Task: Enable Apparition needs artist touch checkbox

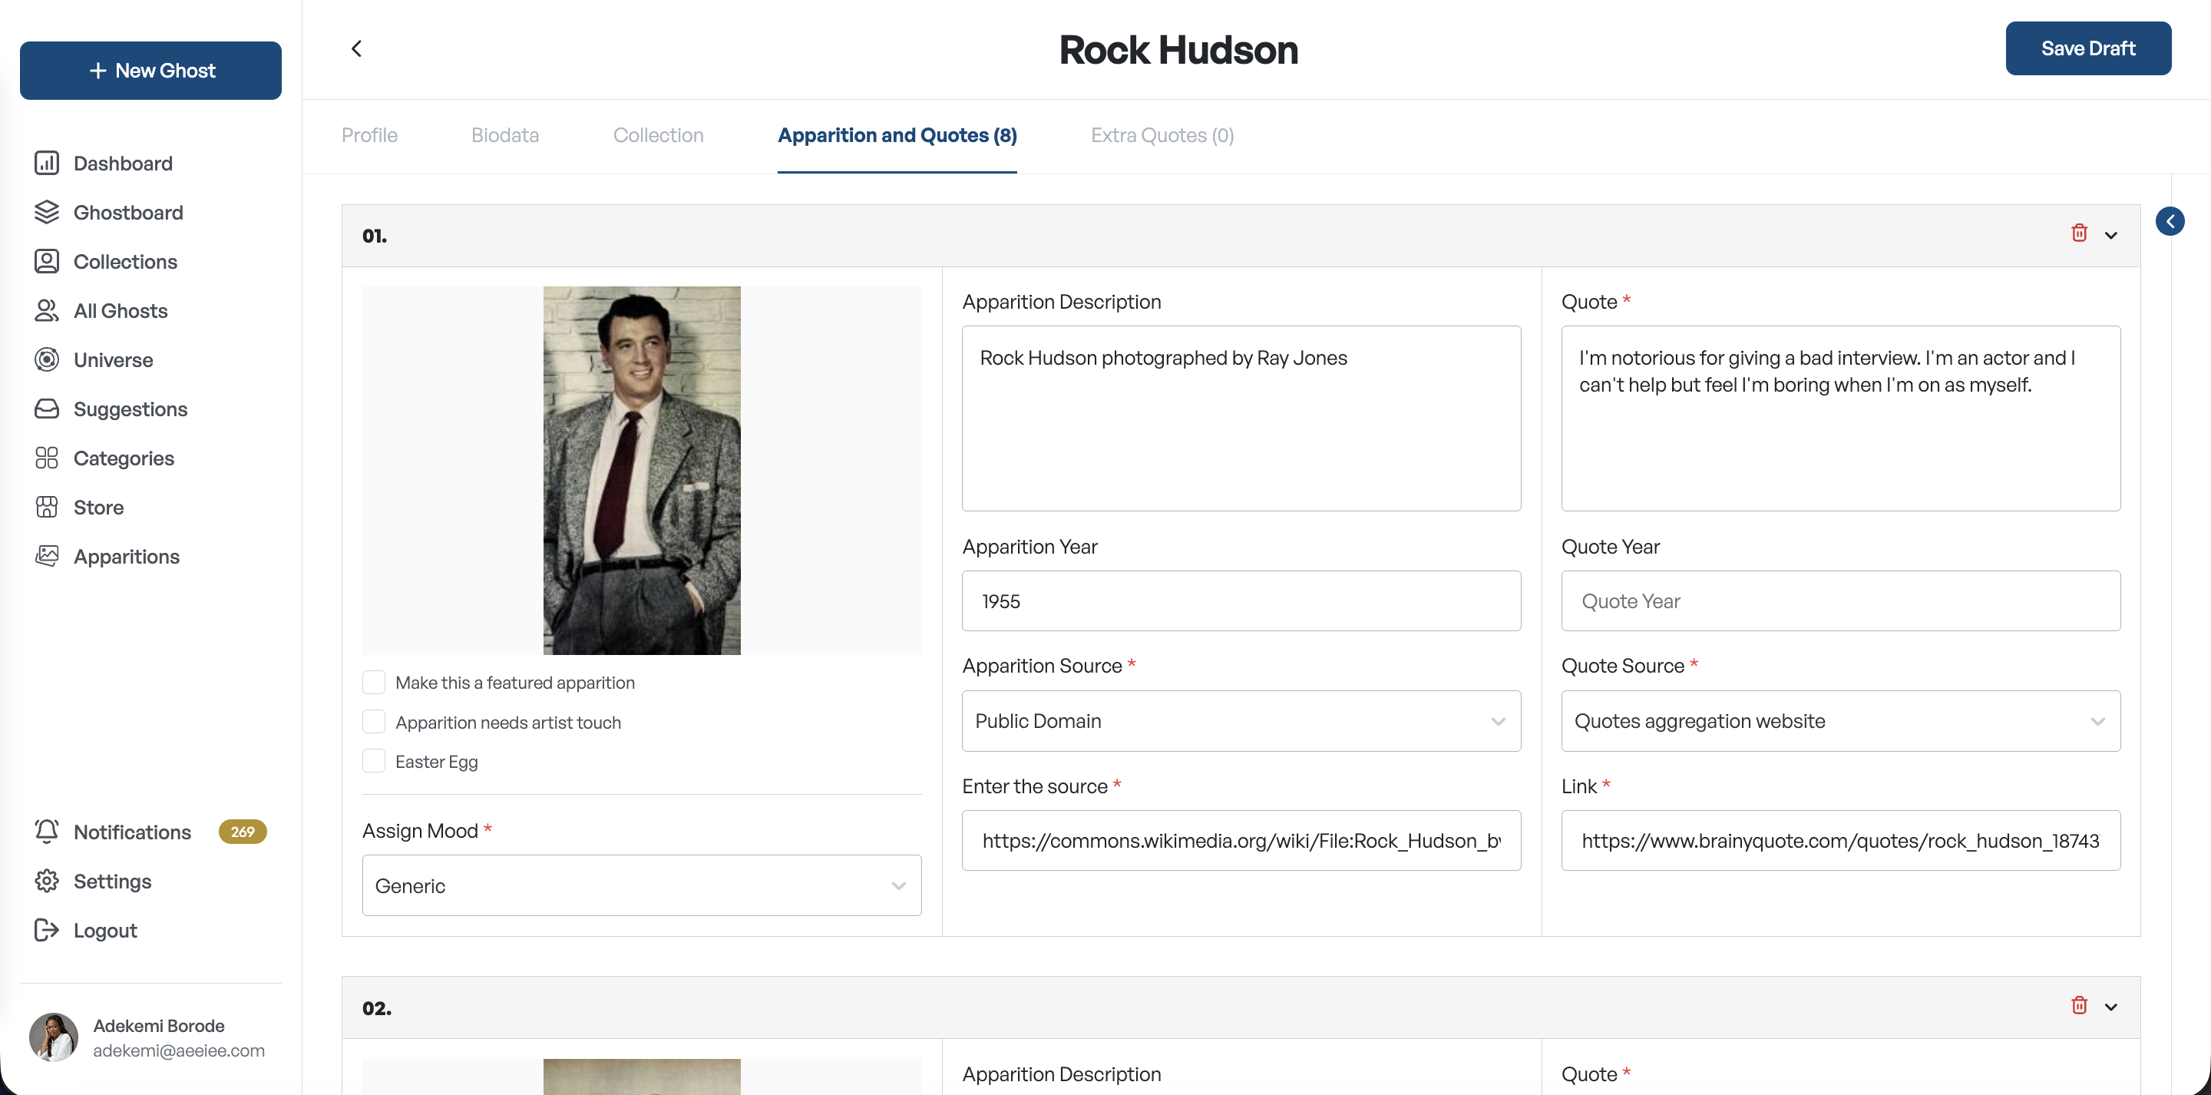Action: (x=373, y=721)
